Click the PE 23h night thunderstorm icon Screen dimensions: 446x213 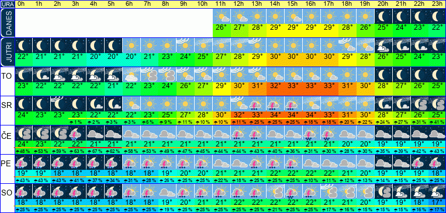tap(437, 162)
